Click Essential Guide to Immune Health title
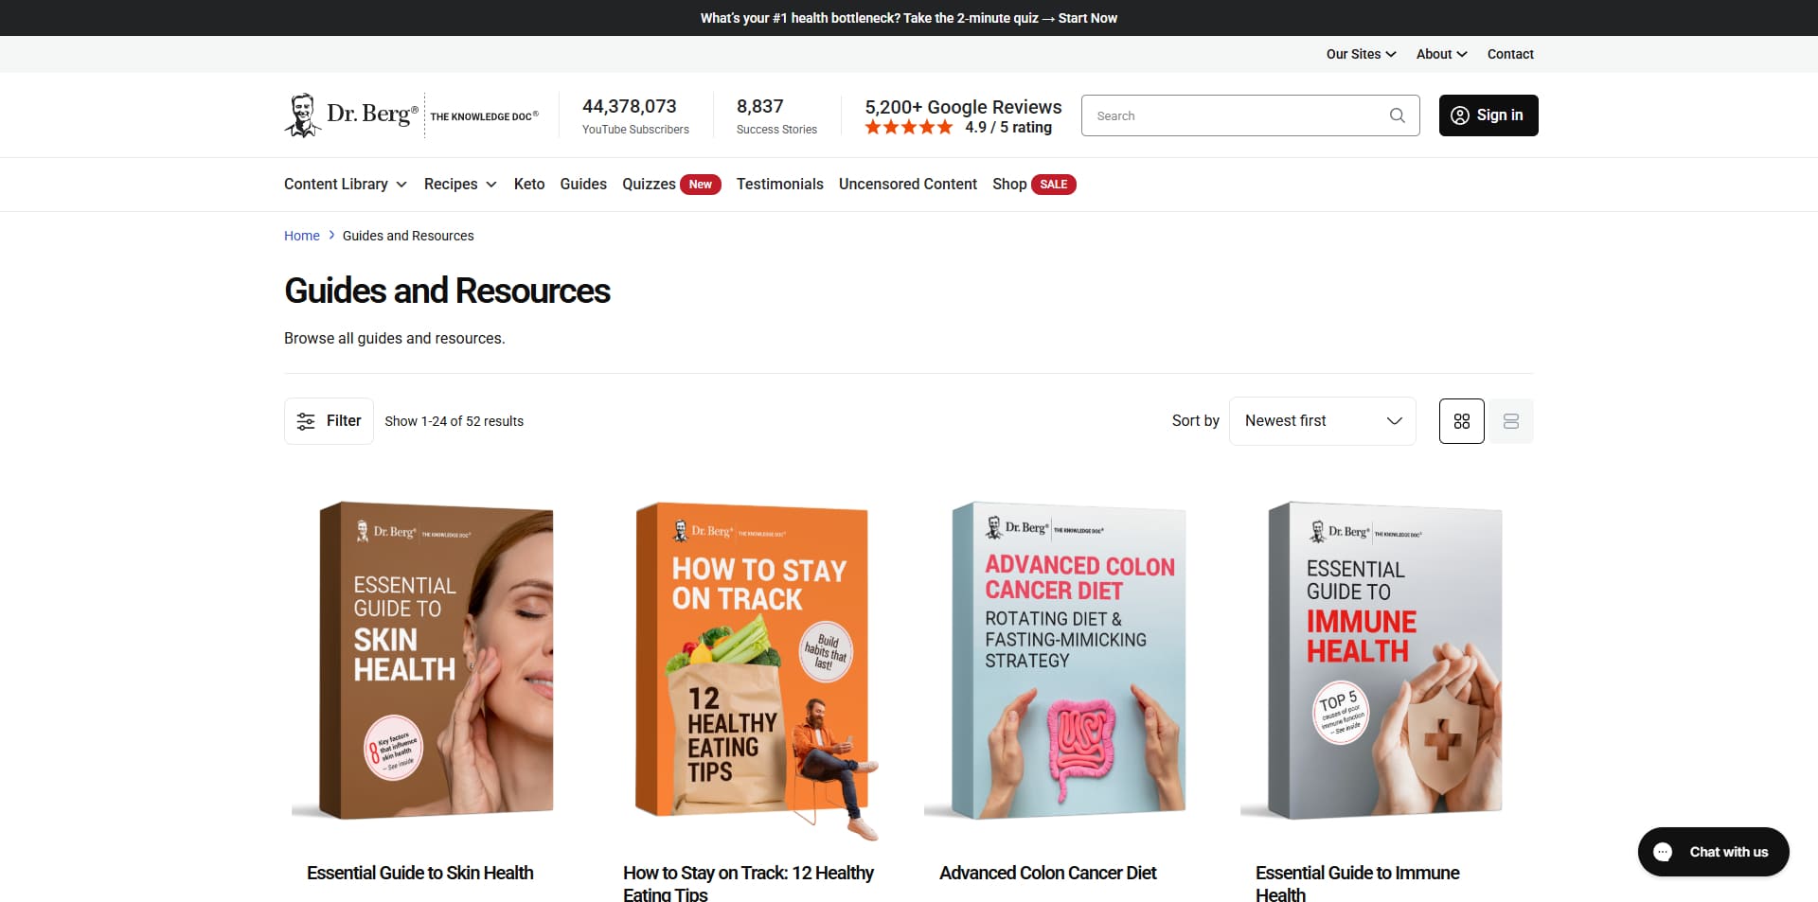This screenshot has height=902, width=1818. click(x=1358, y=883)
